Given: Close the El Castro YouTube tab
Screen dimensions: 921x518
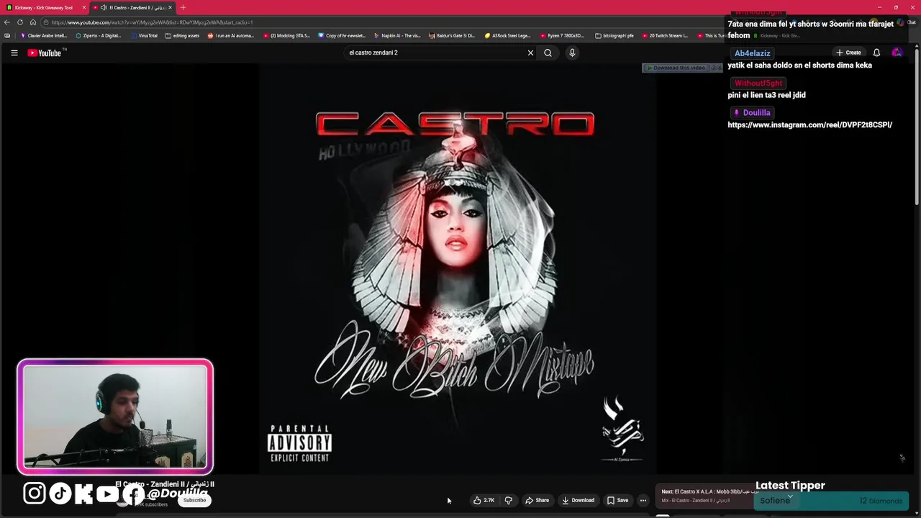Looking at the screenshot, I should (171, 7).
